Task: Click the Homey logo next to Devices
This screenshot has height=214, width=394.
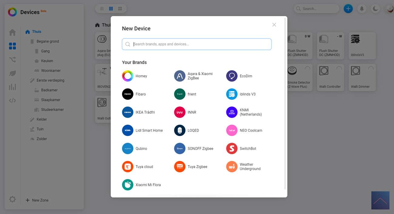Action: (12, 12)
